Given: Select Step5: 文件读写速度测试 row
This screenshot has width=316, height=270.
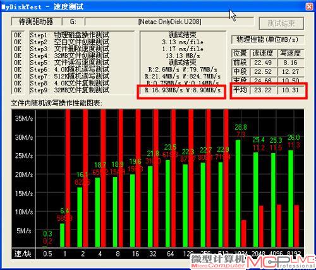Looking at the screenshot, I should (x=70, y=63).
